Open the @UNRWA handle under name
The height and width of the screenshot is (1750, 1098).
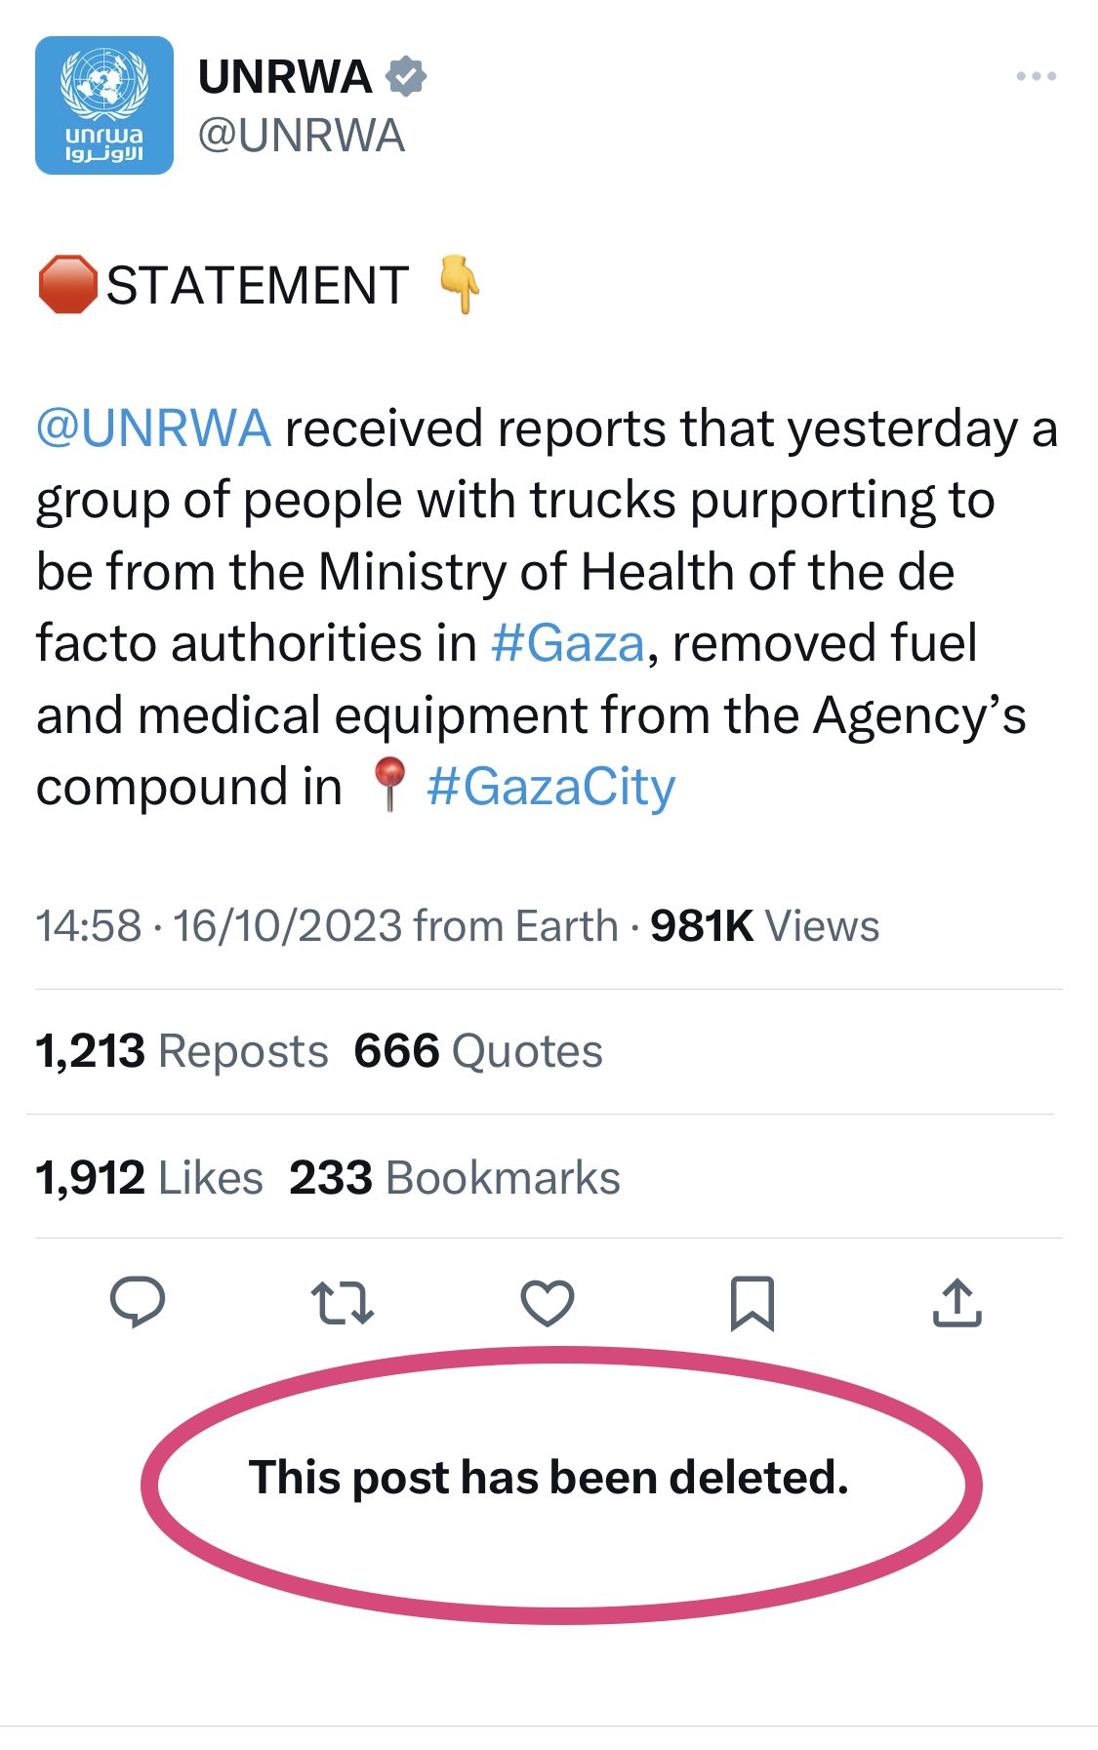(302, 136)
